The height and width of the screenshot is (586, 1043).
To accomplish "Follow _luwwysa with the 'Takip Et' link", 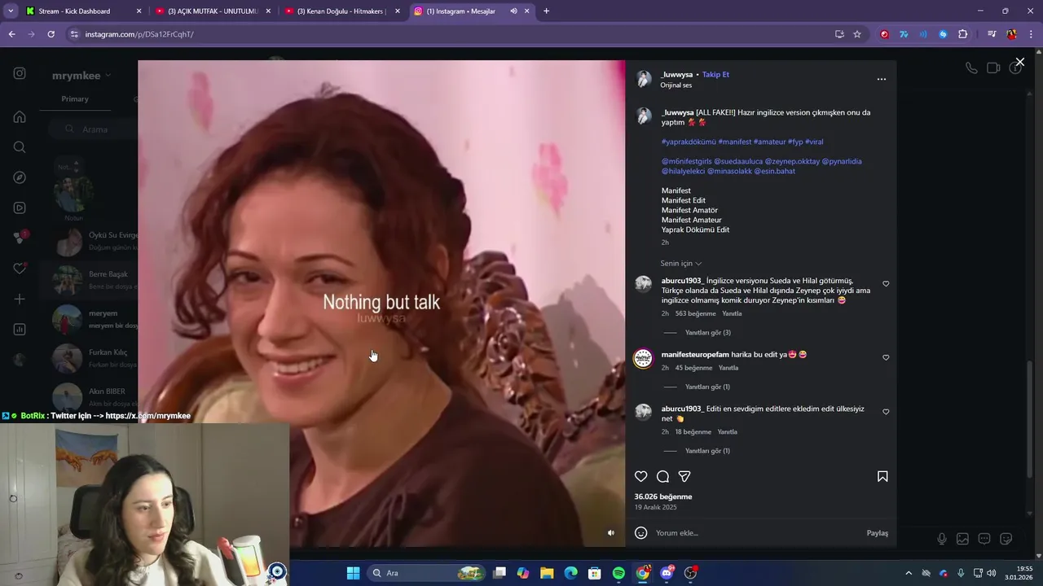I will point(715,74).
